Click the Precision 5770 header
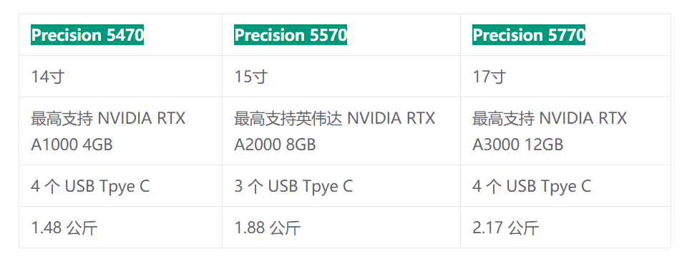 (529, 34)
